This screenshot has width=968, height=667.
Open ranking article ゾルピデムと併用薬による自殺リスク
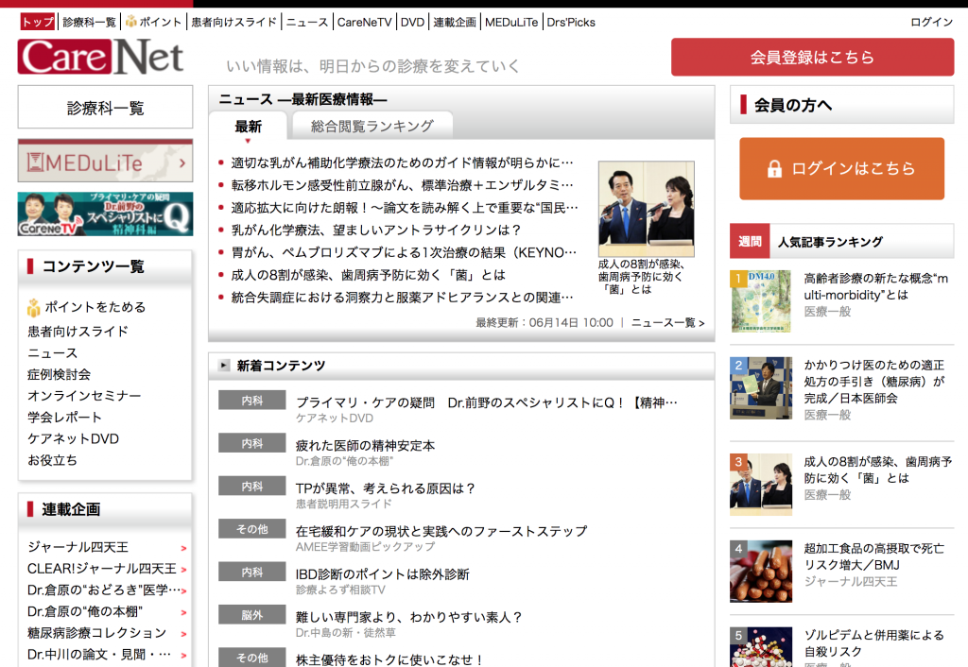pyautogui.click(x=873, y=643)
